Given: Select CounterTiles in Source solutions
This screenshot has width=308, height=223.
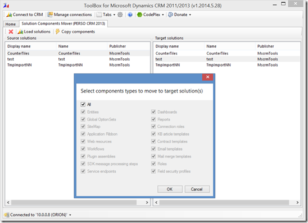Looking at the screenshot, I should (x=78, y=53).
